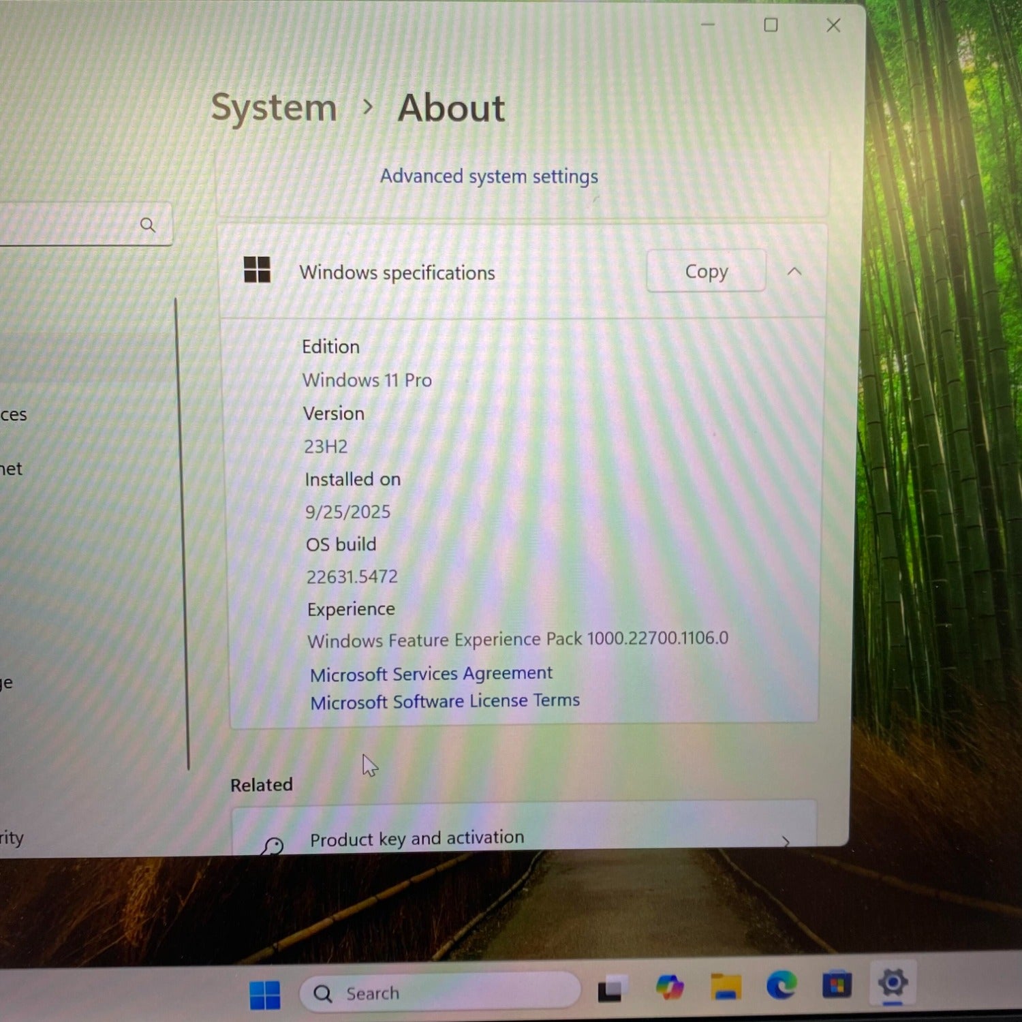Maximize the Settings window
This screenshot has height=1022, width=1022.
tap(771, 25)
